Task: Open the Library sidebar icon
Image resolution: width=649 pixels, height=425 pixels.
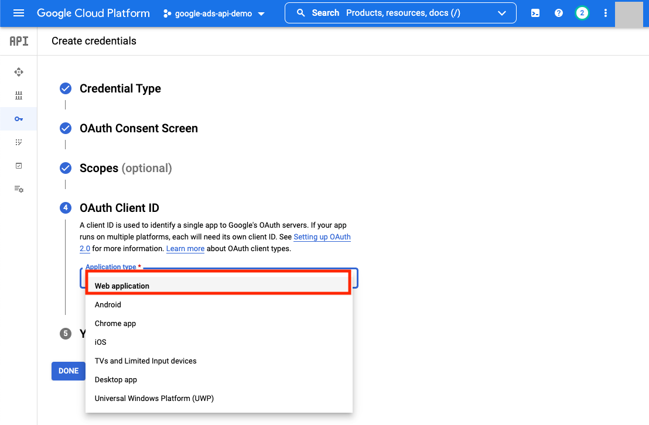Action: (x=19, y=95)
